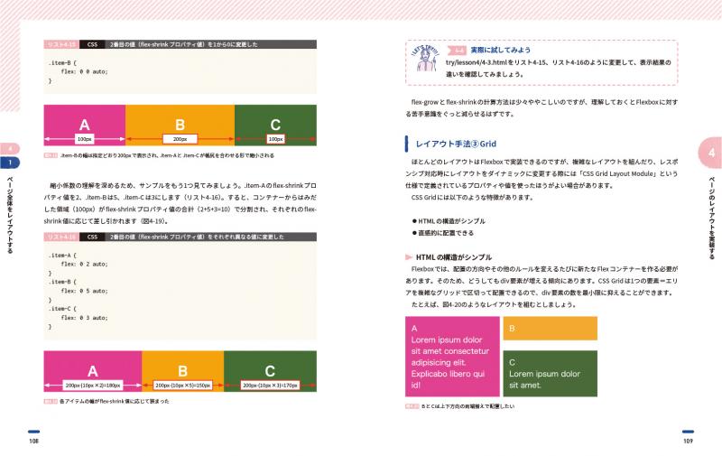Click the section heading レイアウト手法③Grid

click(456, 144)
